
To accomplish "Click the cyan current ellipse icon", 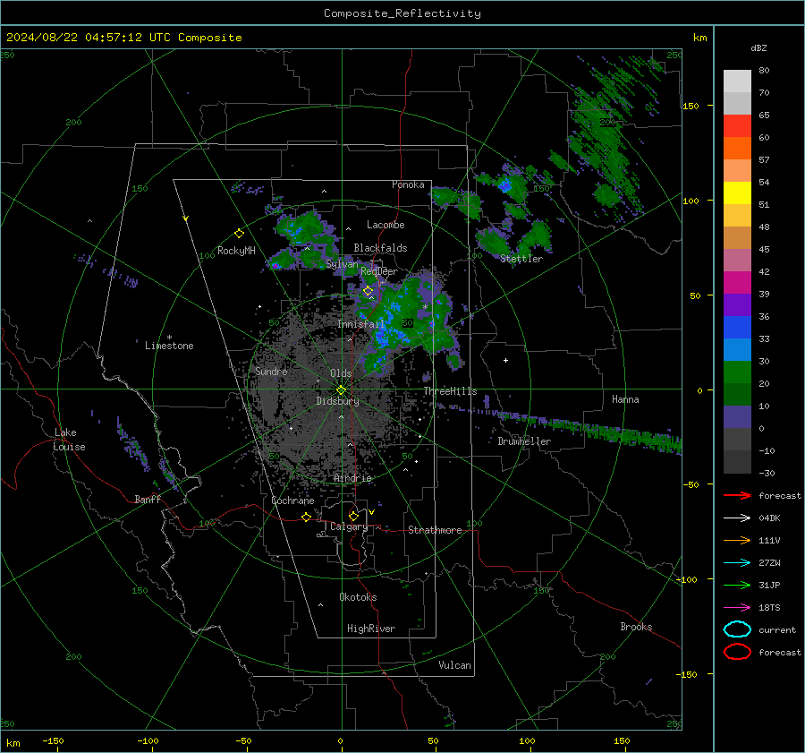I will point(737,629).
